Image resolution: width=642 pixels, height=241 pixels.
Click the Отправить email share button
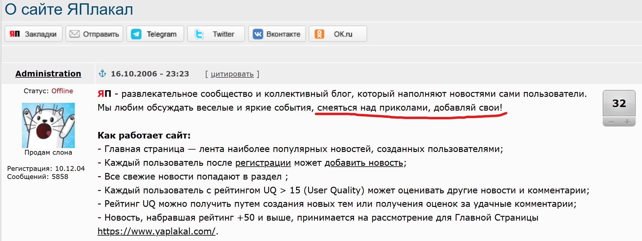(x=94, y=34)
